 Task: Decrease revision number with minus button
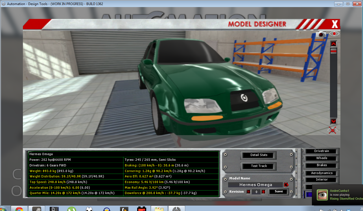248,192
